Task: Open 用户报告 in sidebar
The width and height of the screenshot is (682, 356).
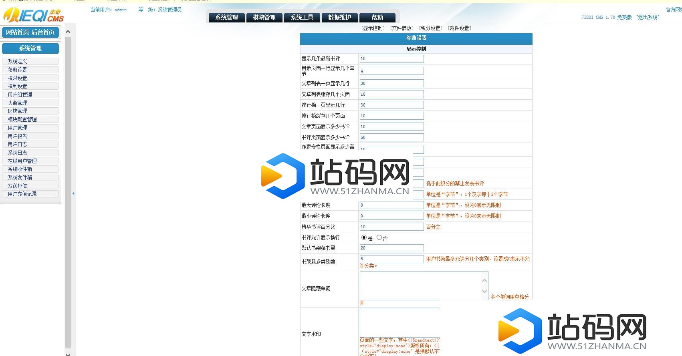Action: (30, 136)
